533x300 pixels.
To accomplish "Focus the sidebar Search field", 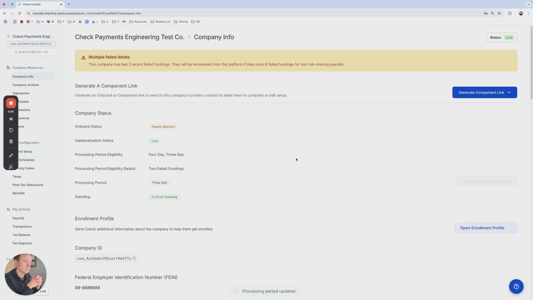I will click(x=31, y=52).
